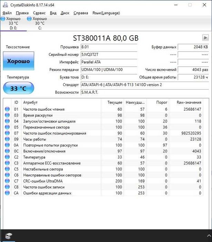The height and width of the screenshot is (242, 212).
Task: Click raw value 41 in CRC row
Action: click(x=199, y=181)
